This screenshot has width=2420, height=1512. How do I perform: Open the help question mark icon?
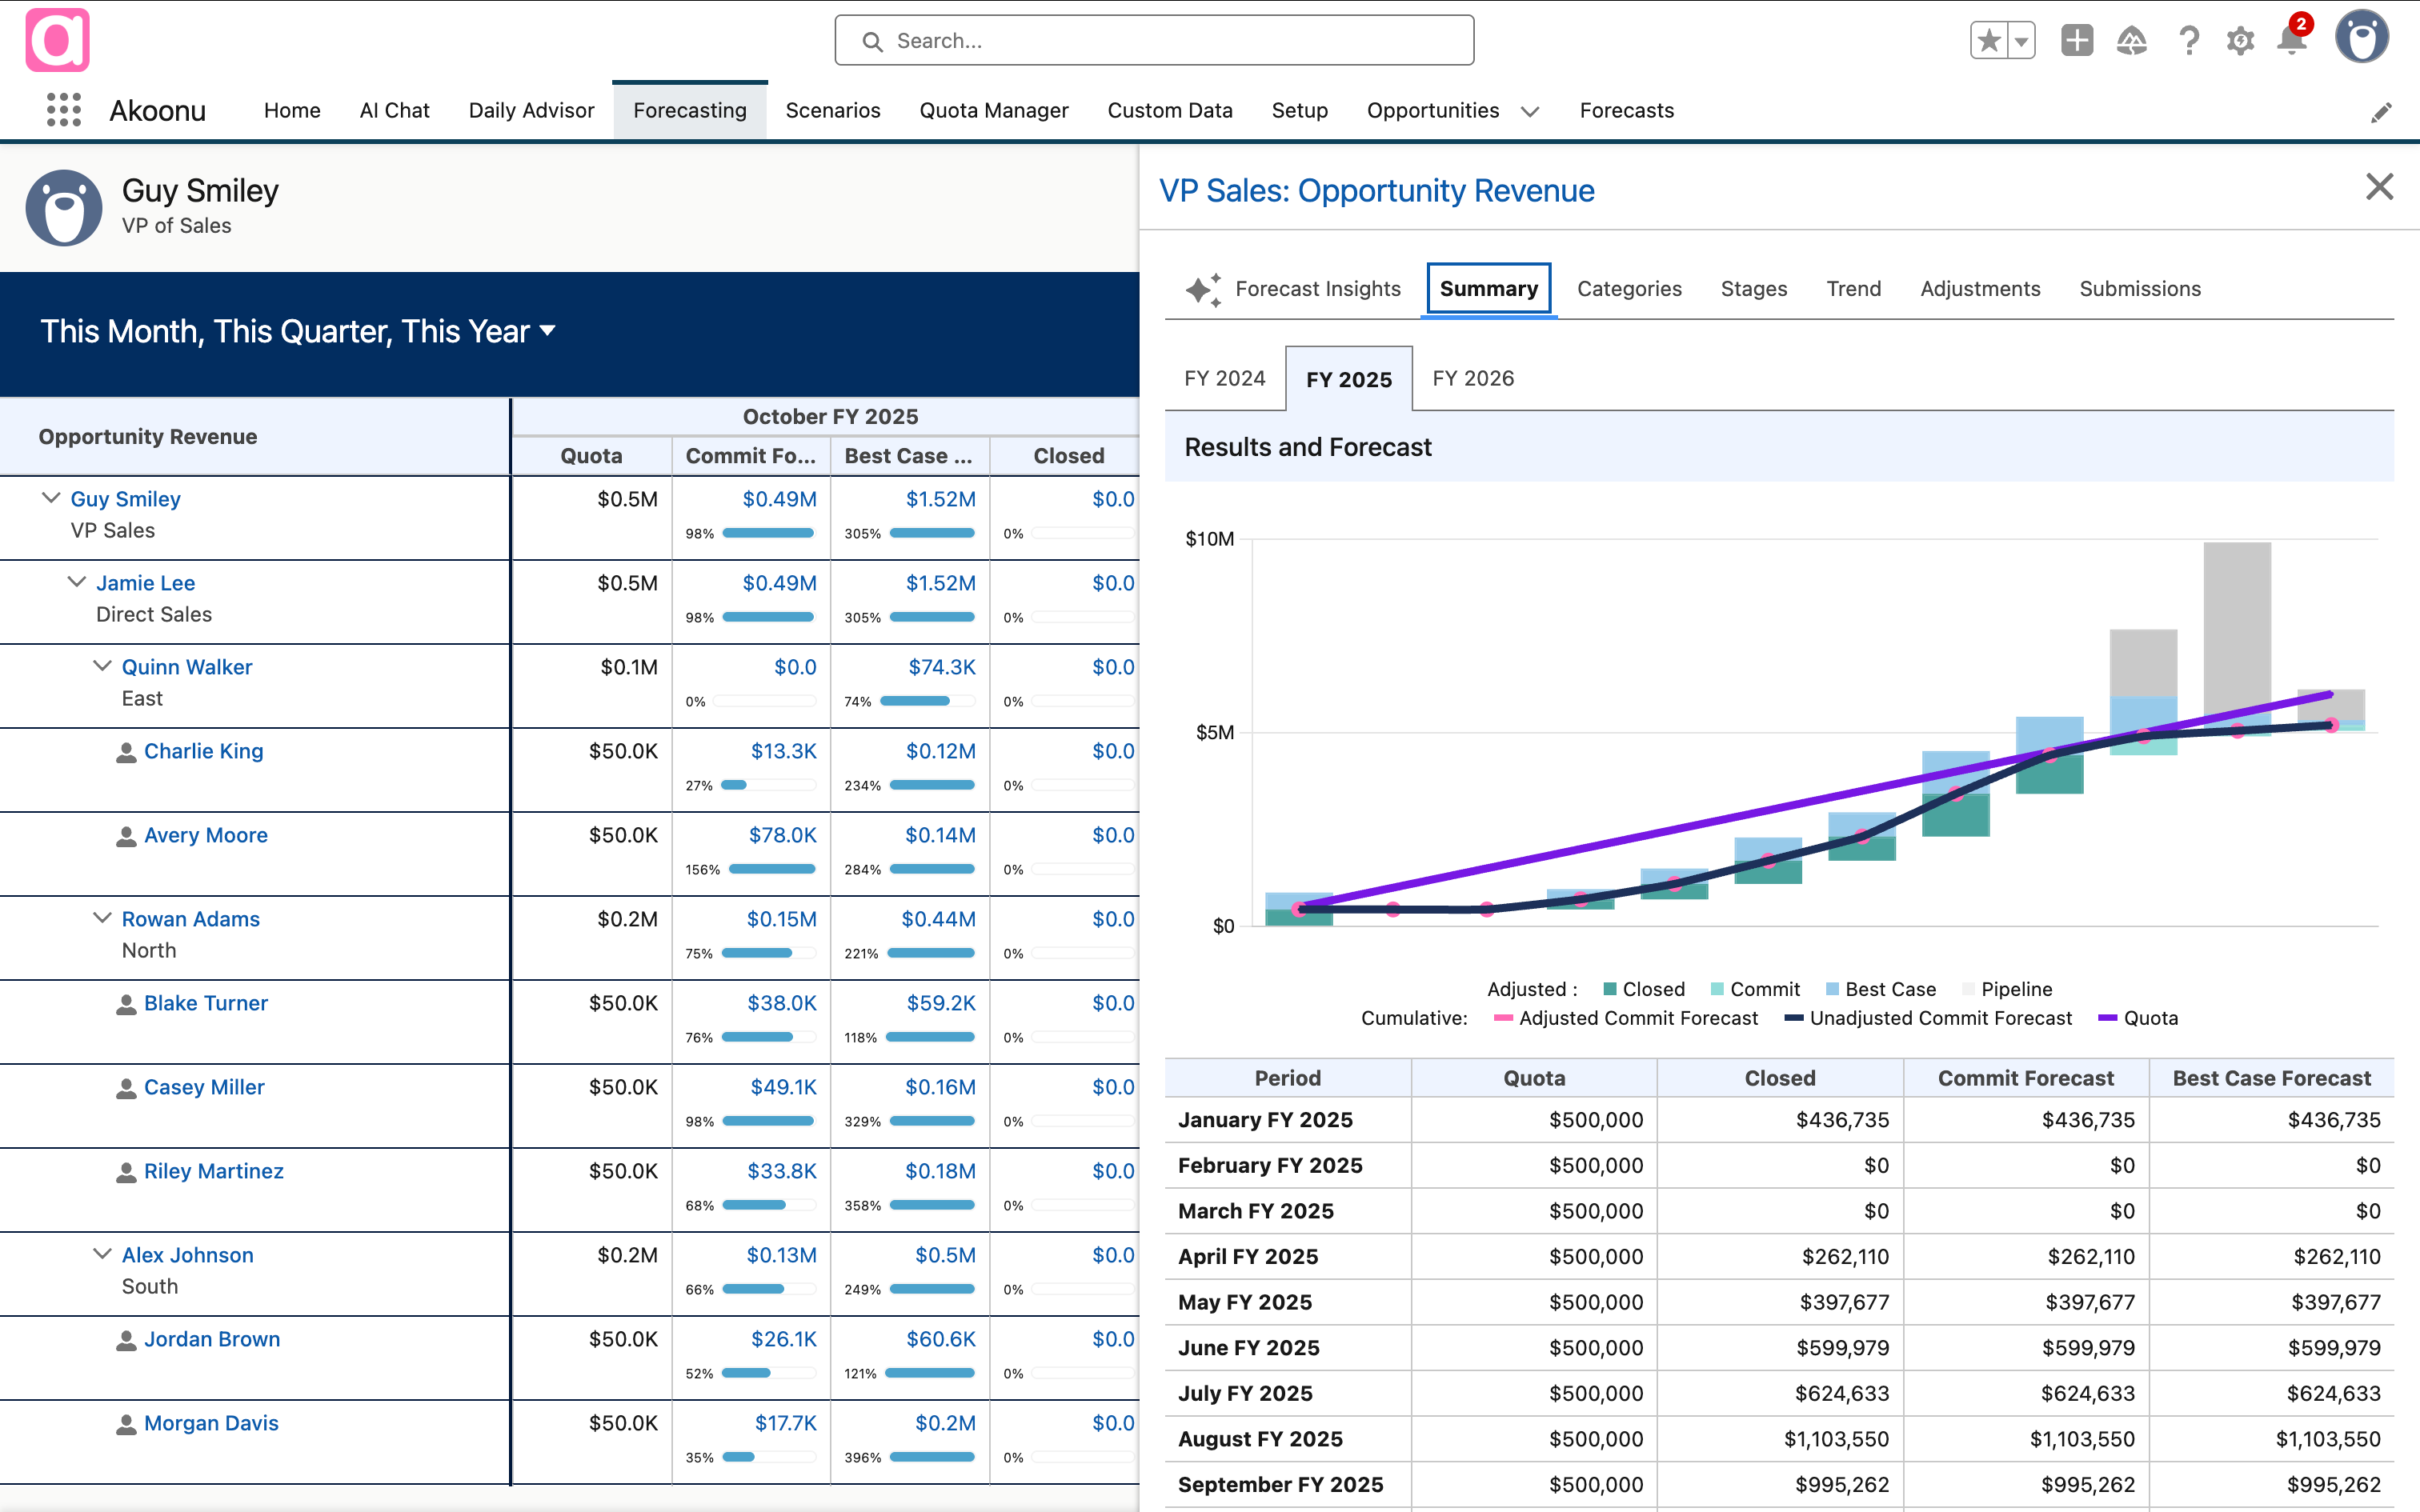2188,40
